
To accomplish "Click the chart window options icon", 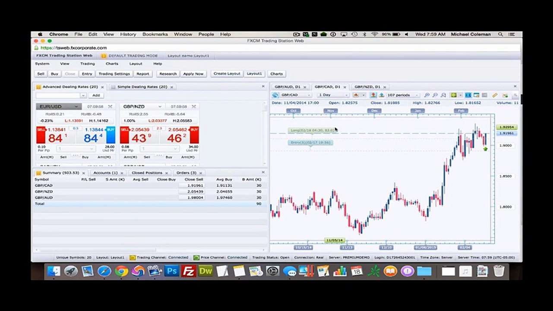I will [x=476, y=95].
